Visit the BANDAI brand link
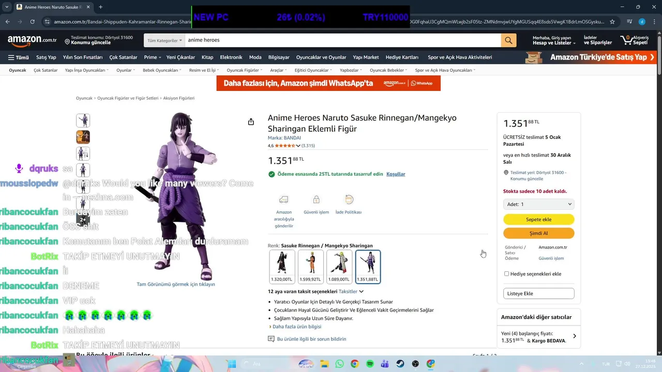The height and width of the screenshot is (372, 662). point(284,138)
